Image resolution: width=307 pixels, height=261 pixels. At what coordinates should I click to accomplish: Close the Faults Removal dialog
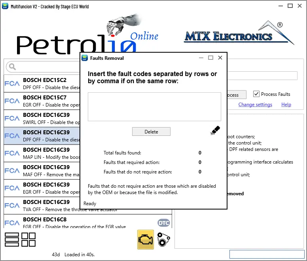pyautogui.click(x=220, y=58)
